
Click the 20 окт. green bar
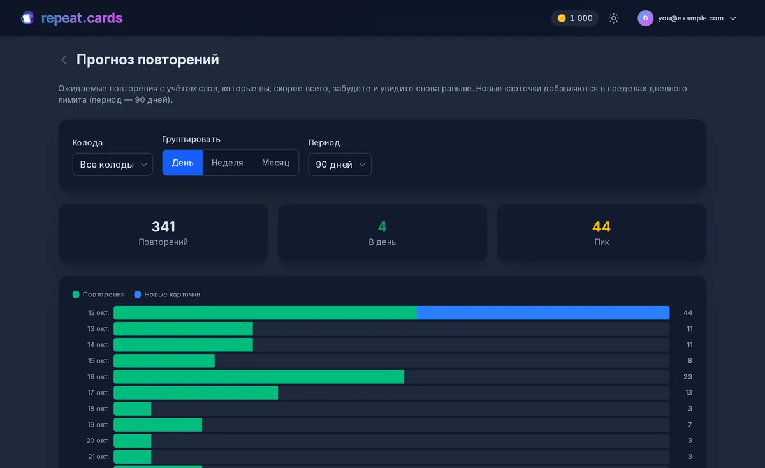coord(133,441)
